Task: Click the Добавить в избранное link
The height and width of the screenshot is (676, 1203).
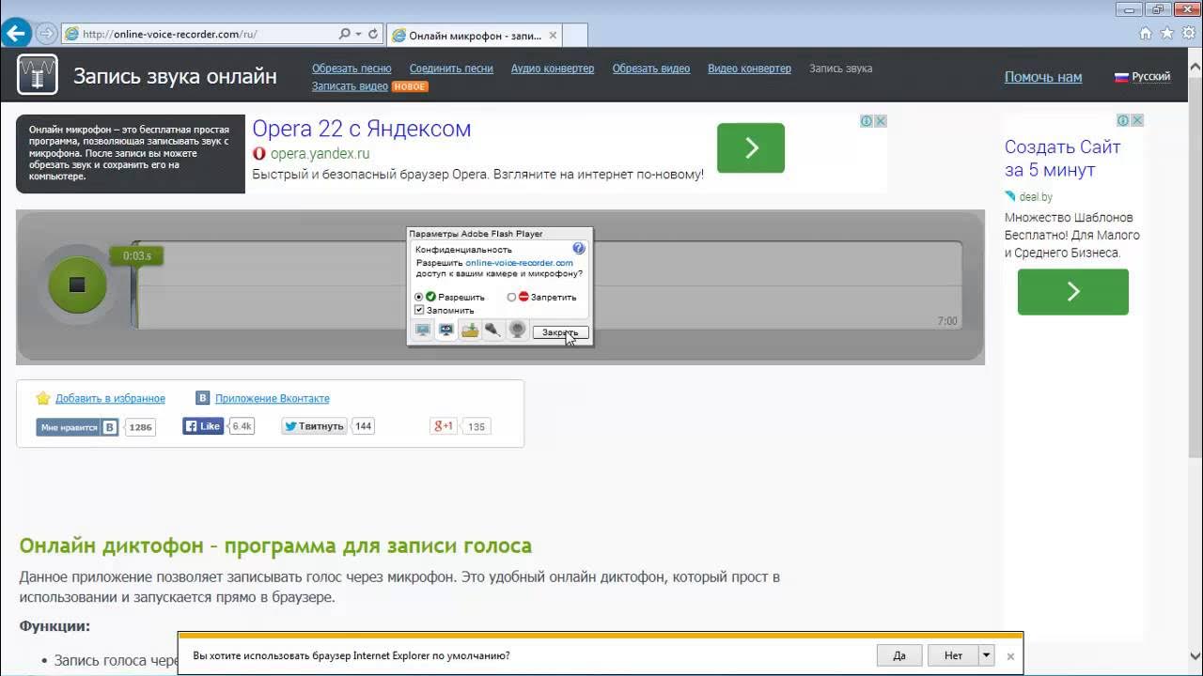Action: [x=110, y=398]
